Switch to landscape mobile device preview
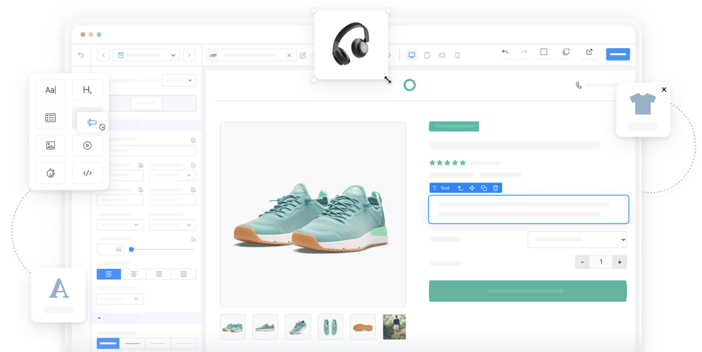 [x=443, y=55]
